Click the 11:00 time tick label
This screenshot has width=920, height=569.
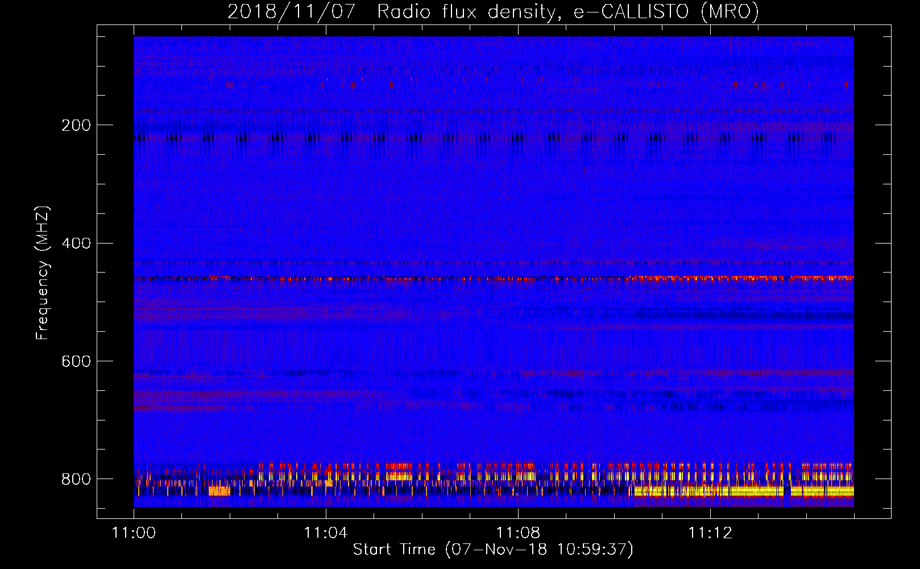point(134,533)
